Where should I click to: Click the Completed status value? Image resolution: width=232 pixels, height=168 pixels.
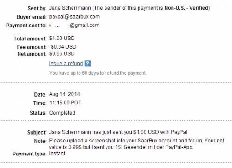click(x=62, y=113)
